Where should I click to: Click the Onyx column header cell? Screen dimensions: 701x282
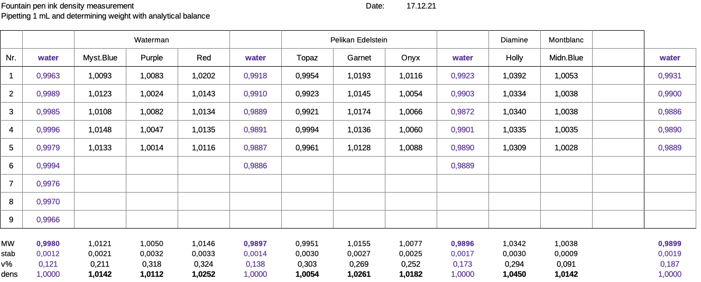[x=411, y=58]
